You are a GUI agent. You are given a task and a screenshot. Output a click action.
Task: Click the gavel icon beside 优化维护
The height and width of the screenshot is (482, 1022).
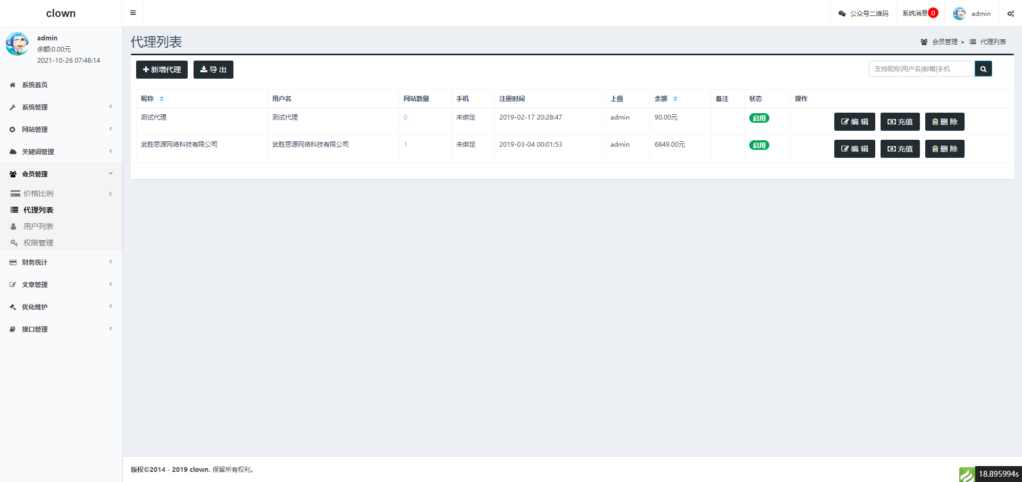(x=13, y=307)
